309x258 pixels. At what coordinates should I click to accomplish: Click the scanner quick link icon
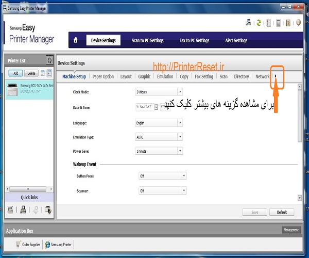pyautogui.click(x=10, y=209)
